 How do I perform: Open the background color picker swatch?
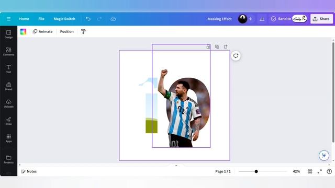pos(23,31)
